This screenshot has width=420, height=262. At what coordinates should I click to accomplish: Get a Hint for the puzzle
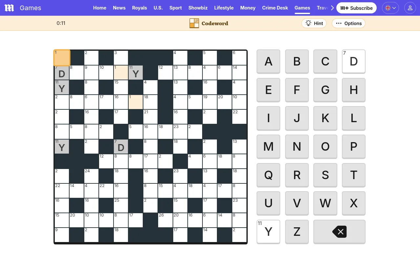tap(314, 23)
